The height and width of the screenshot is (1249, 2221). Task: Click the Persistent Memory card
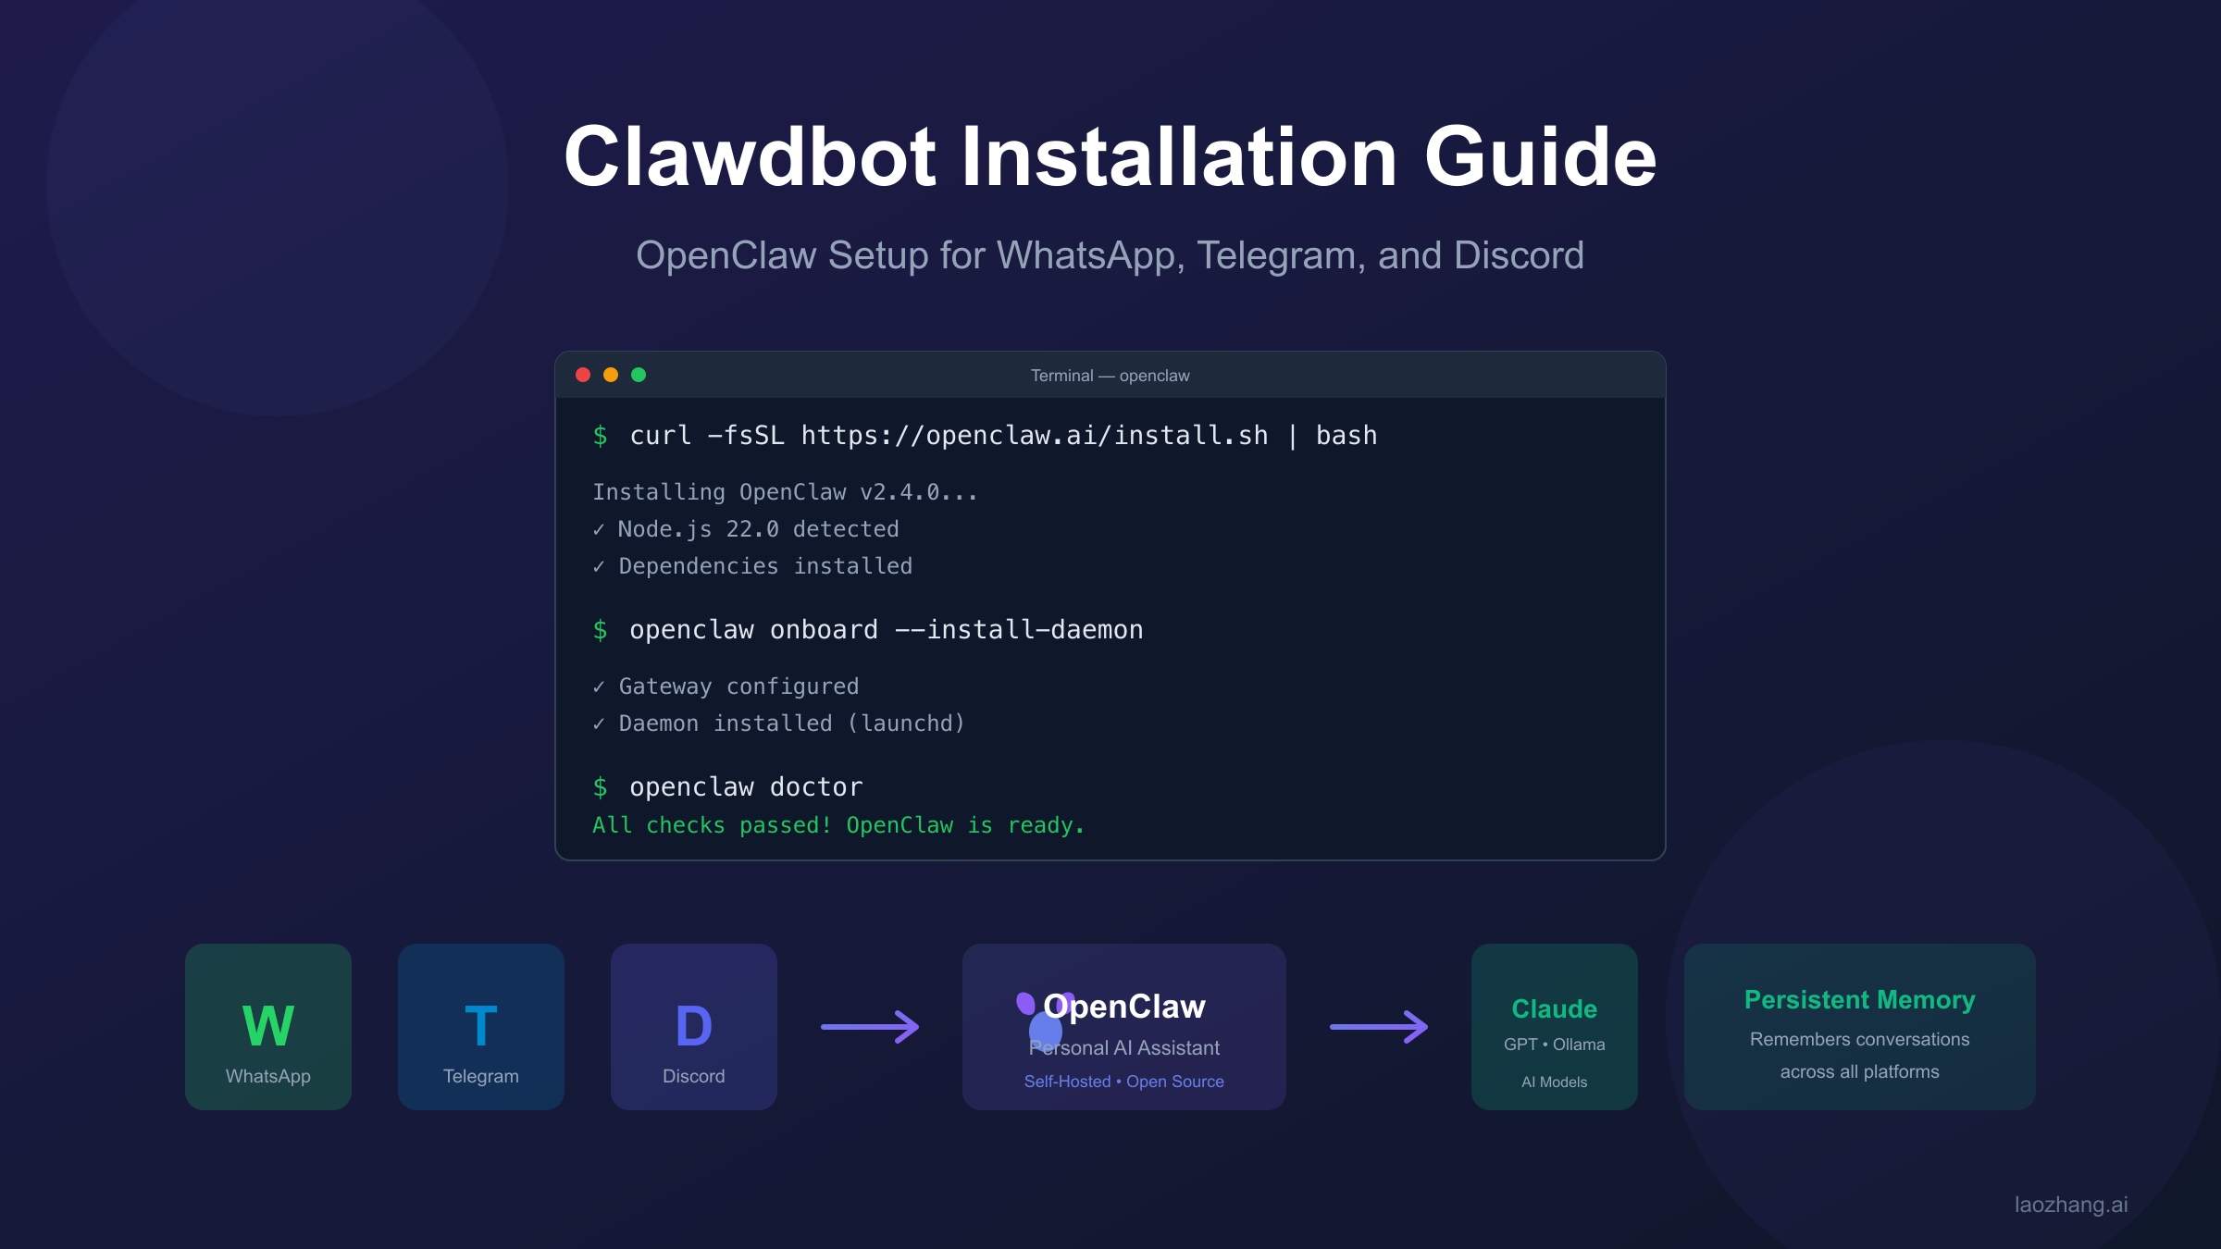1859,1027
